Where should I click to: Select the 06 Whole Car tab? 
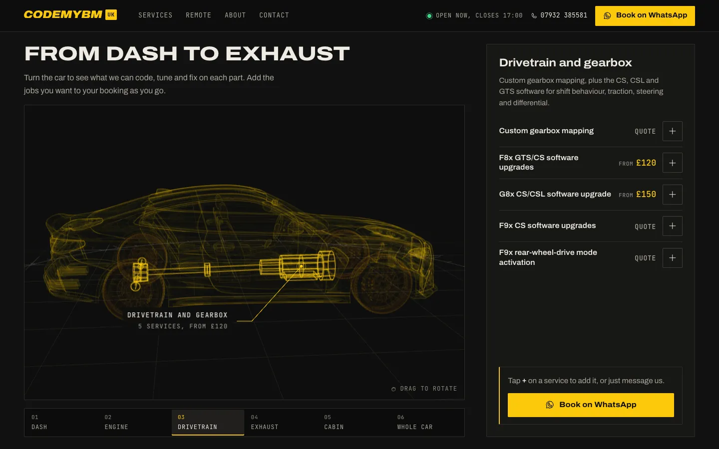pyautogui.click(x=427, y=423)
